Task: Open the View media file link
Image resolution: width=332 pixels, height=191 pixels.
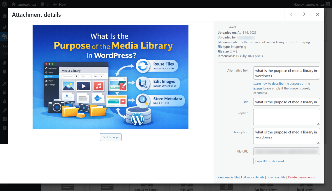Action: click(228, 177)
